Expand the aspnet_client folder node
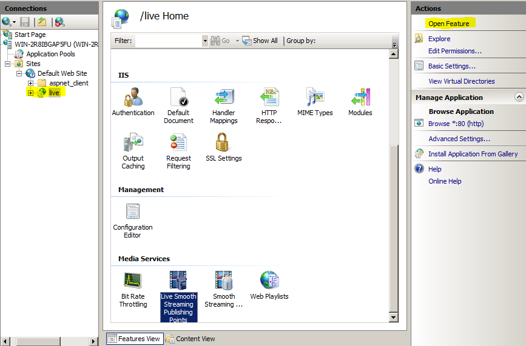This screenshot has width=526, height=346. coord(30,83)
